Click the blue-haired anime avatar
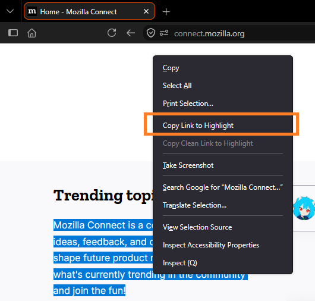Screen dimensions: 315x301 [304, 208]
